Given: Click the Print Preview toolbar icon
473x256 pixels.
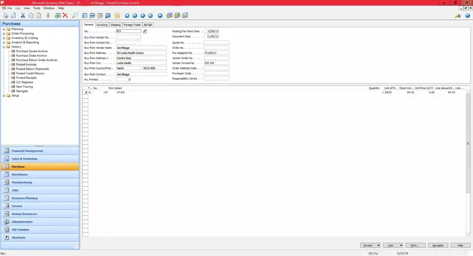Looking at the screenshot, I should 13,16.
